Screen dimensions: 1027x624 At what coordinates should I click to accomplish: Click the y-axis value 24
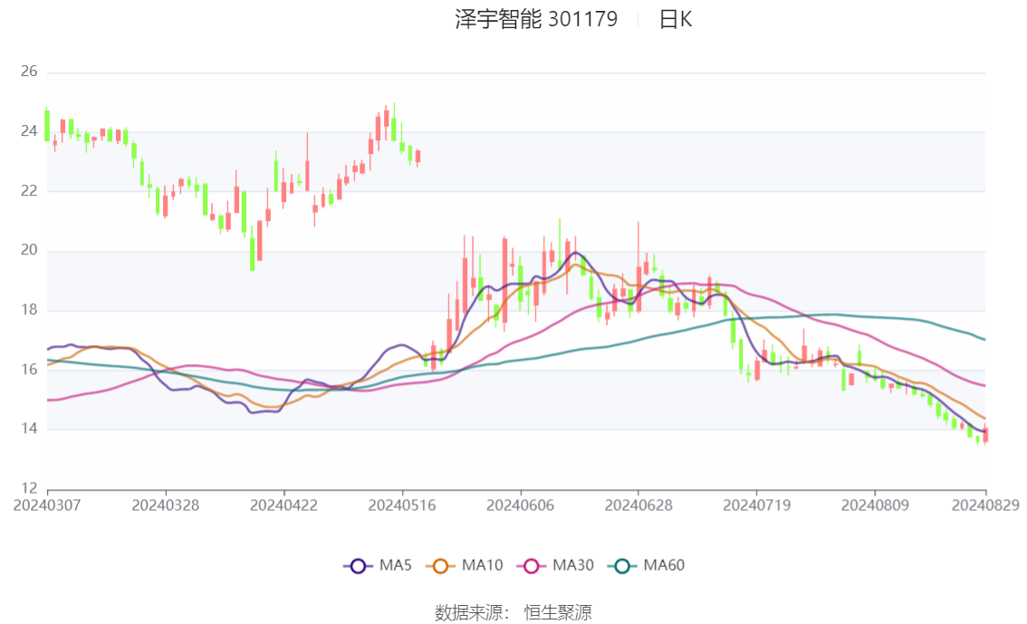click(29, 131)
